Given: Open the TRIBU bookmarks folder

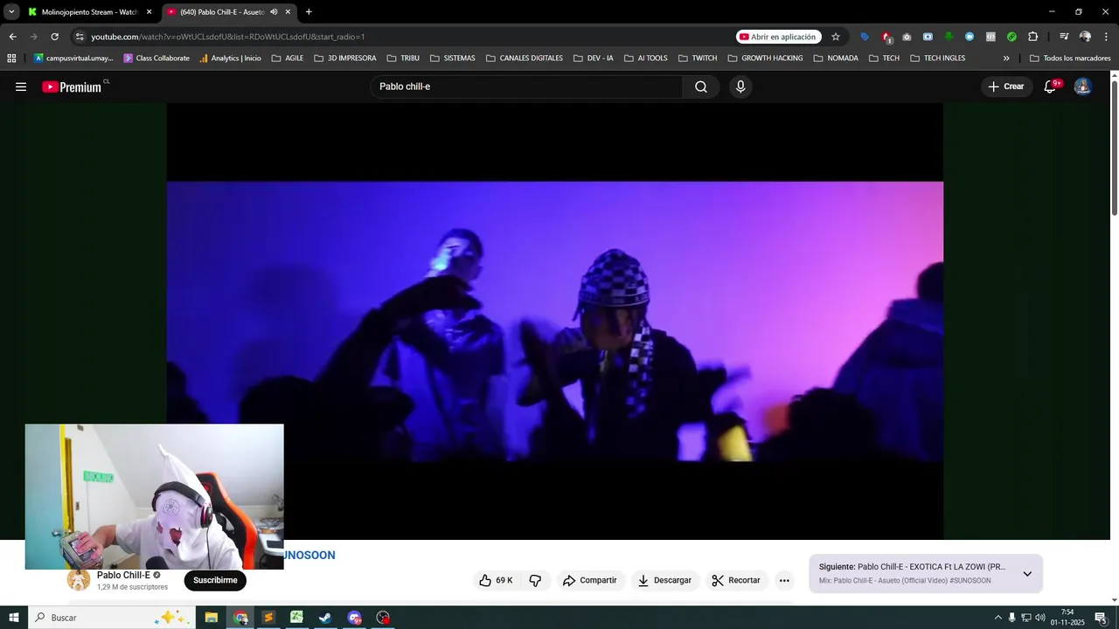Looking at the screenshot, I should 403,59.
